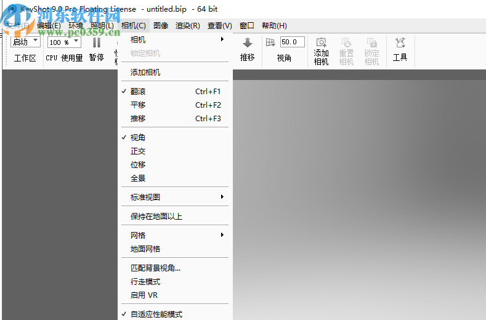Select the 位移 shift camera option

click(x=175, y=165)
